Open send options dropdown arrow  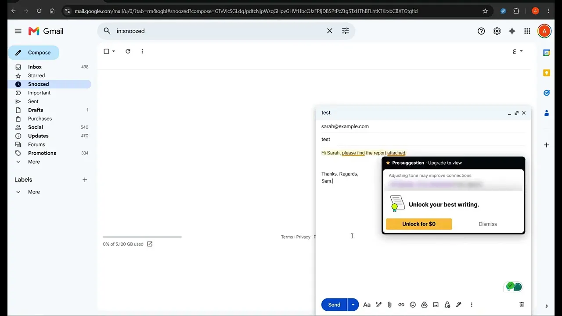coord(353,305)
